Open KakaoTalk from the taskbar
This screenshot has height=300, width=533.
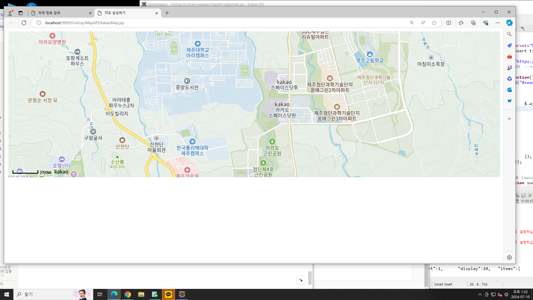click(169, 294)
